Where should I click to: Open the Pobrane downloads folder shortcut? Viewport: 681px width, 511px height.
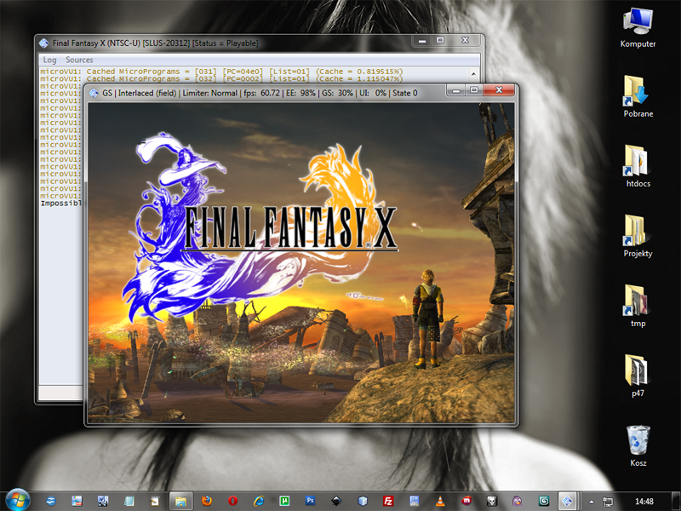[x=638, y=96]
